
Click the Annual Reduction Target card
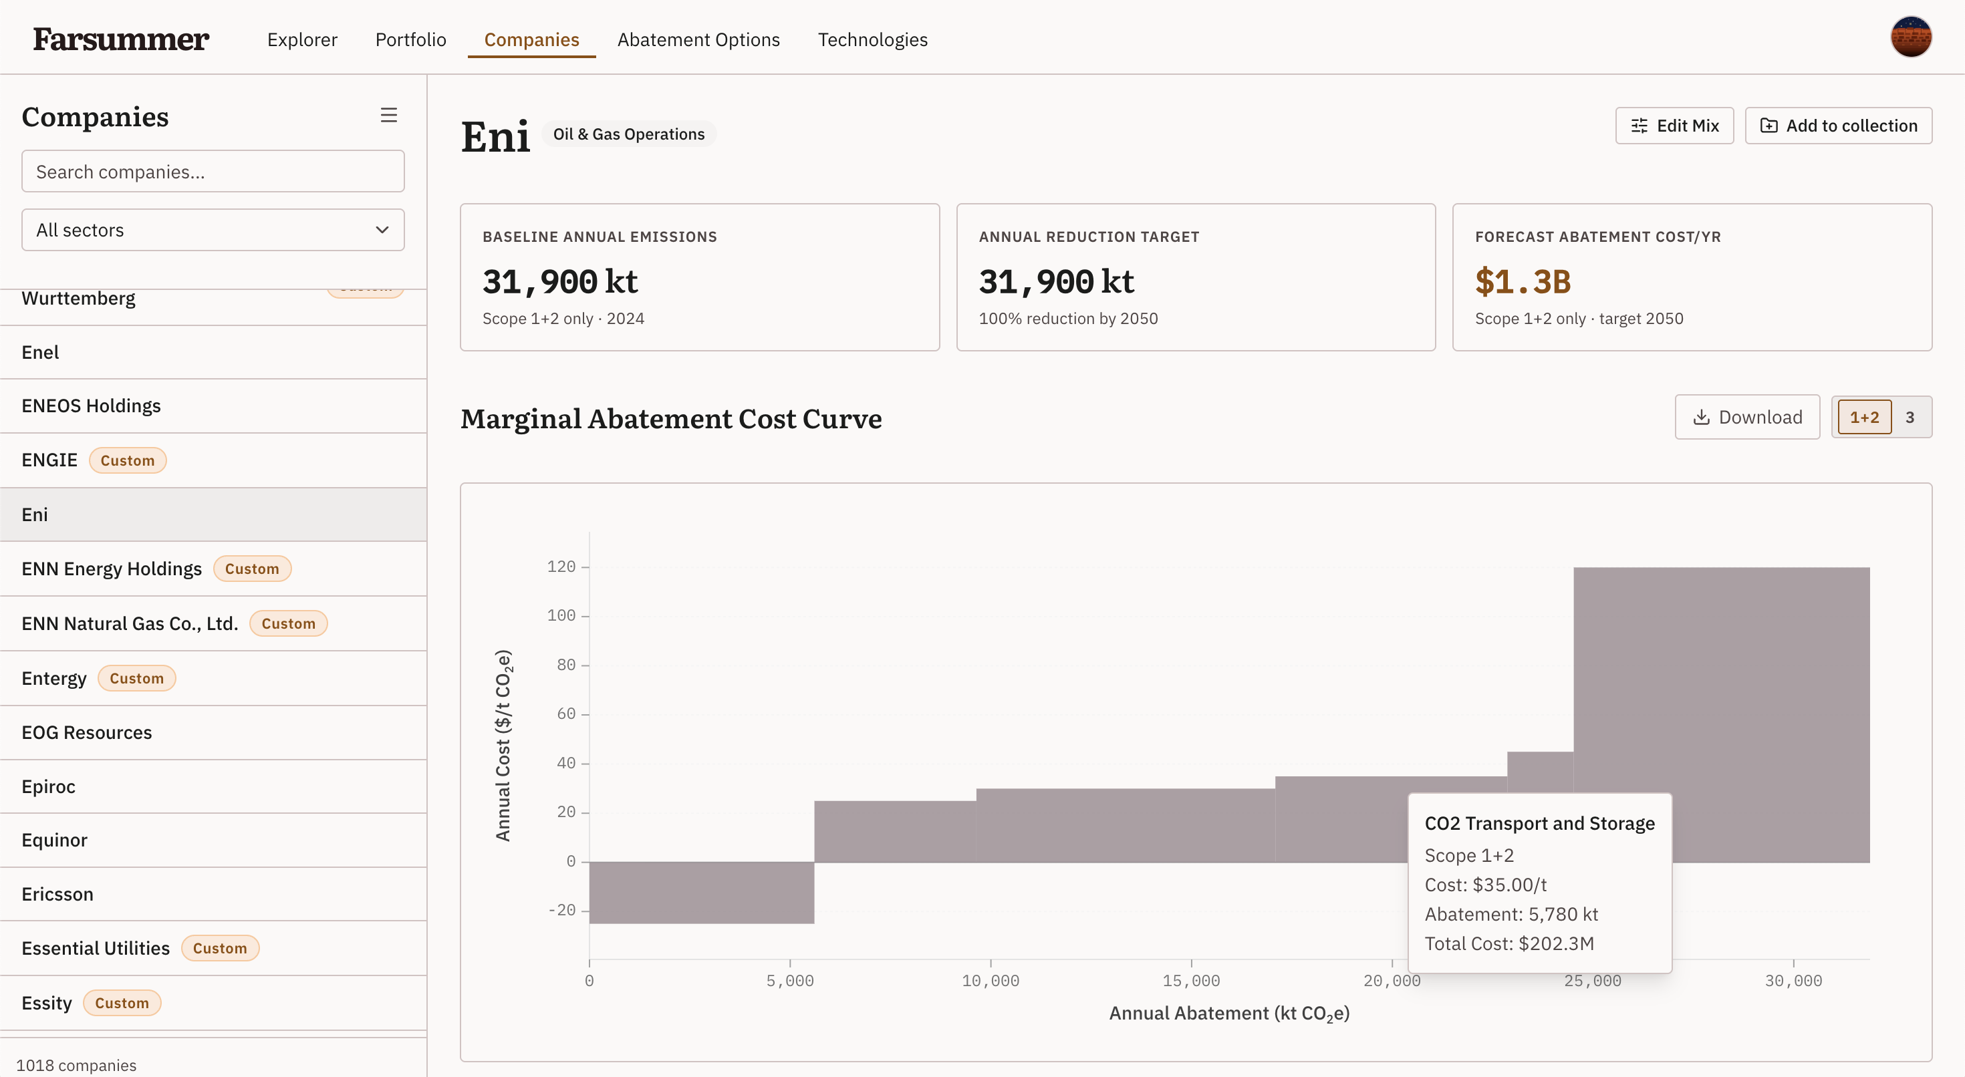1195,277
